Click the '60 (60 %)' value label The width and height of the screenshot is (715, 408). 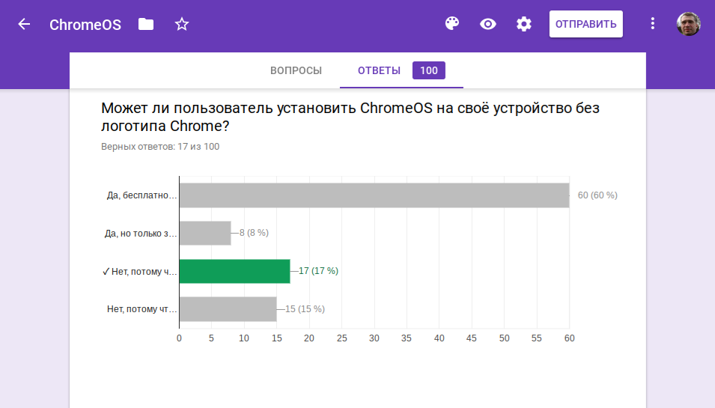click(x=597, y=195)
